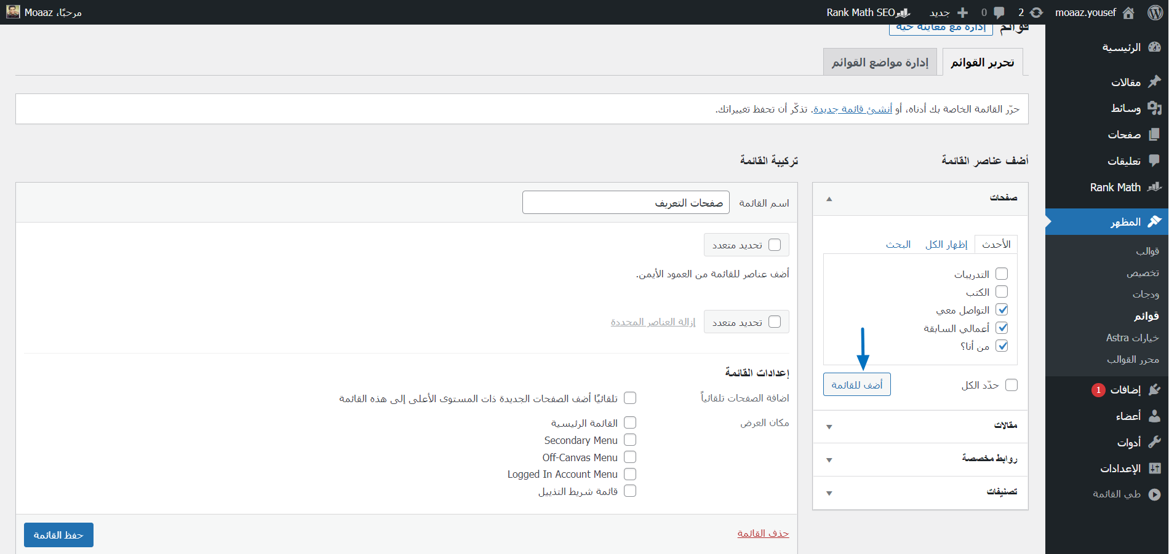Collapse the صفحات pages accordion arrow
Viewport: 1169px width, 554px height.
click(x=829, y=199)
